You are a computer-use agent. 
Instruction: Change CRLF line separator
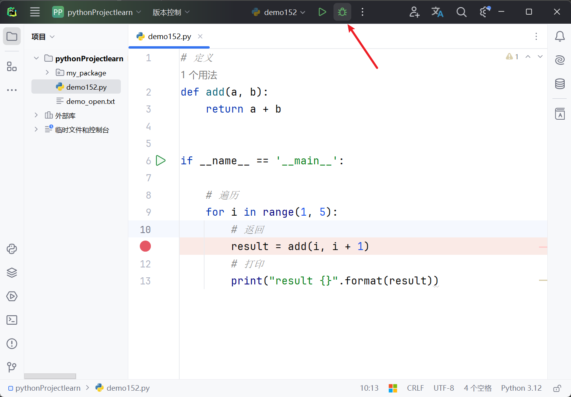tap(415, 388)
